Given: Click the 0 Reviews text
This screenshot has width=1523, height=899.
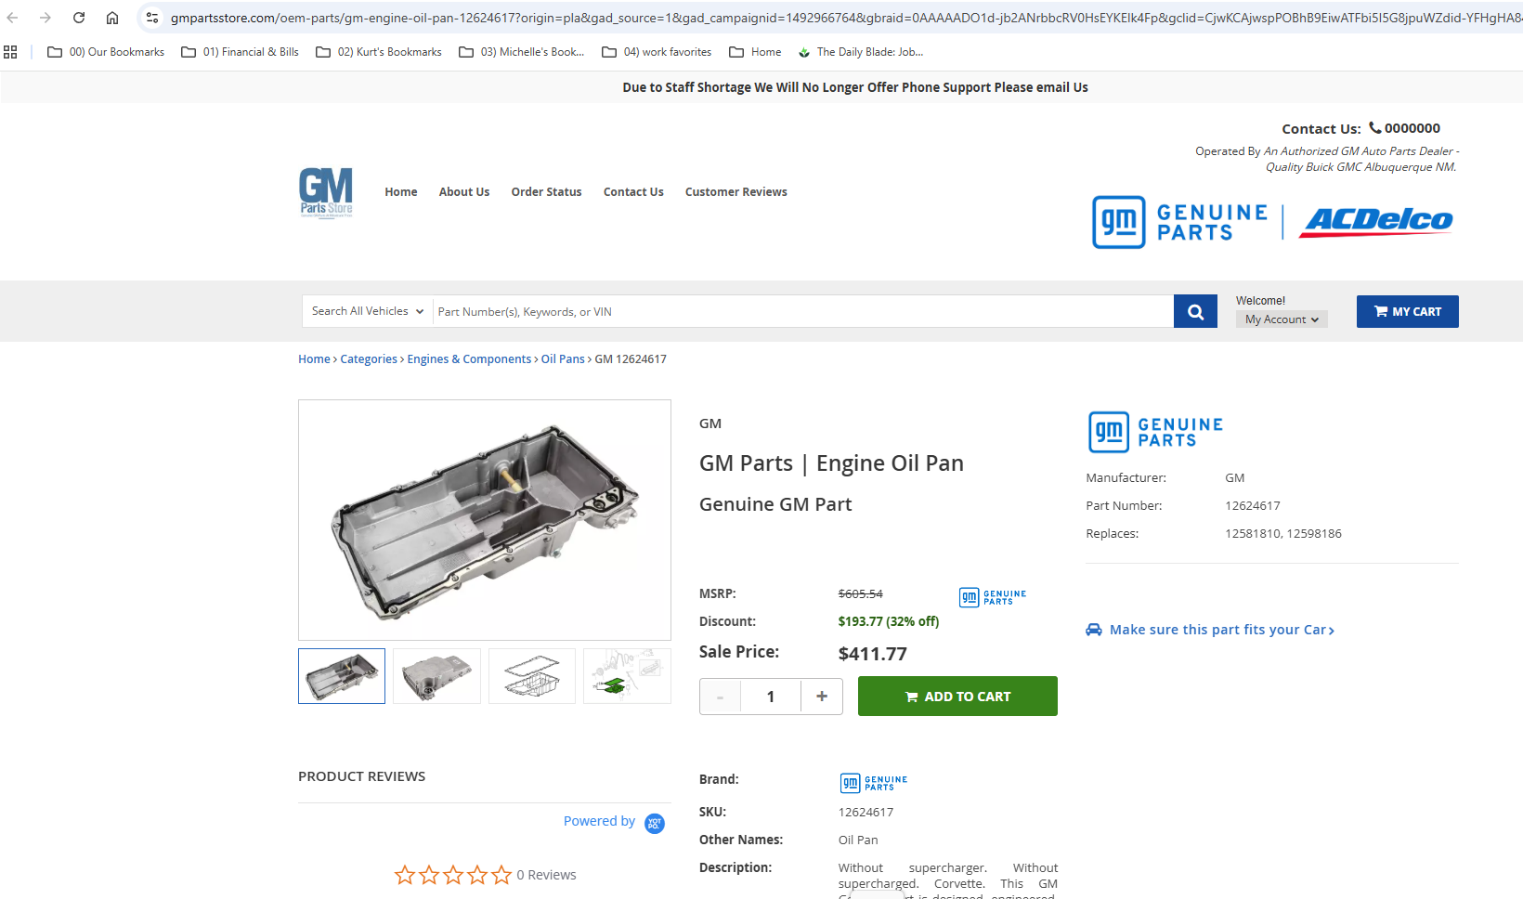Looking at the screenshot, I should click(x=546, y=875).
